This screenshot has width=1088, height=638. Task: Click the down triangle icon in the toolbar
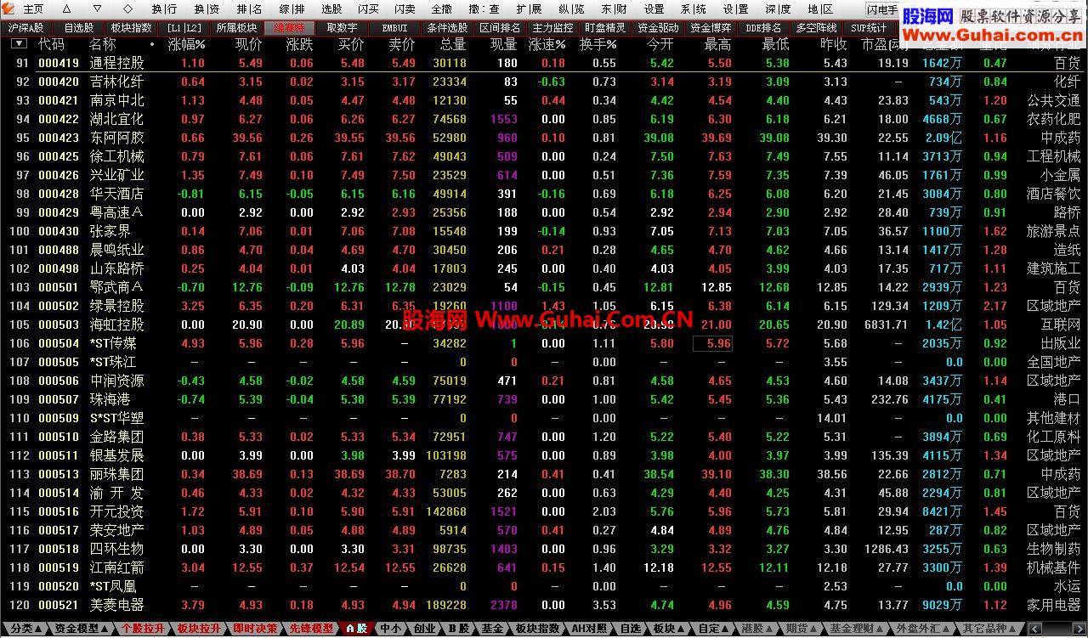(97, 8)
